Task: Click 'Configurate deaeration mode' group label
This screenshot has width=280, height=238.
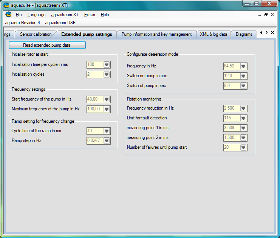Action: pyautogui.click(x=152, y=54)
